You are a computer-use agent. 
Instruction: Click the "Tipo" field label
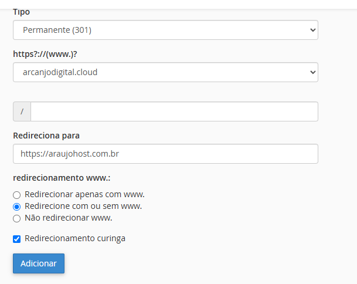click(x=21, y=12)
